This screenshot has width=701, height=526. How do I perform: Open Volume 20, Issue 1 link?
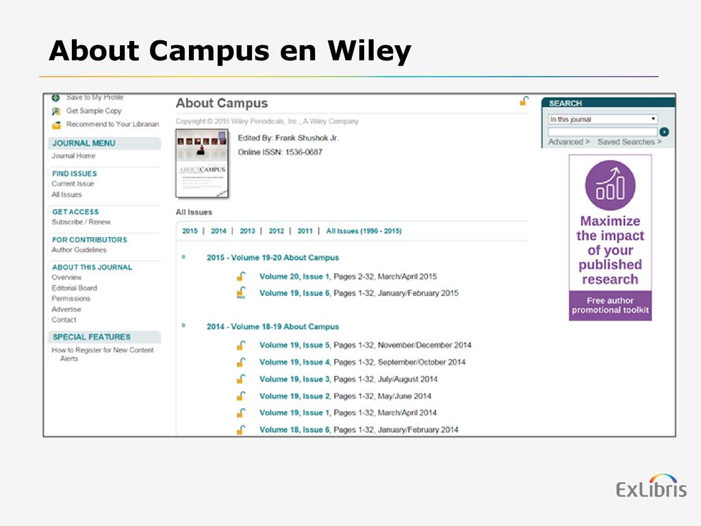[294, 277]
